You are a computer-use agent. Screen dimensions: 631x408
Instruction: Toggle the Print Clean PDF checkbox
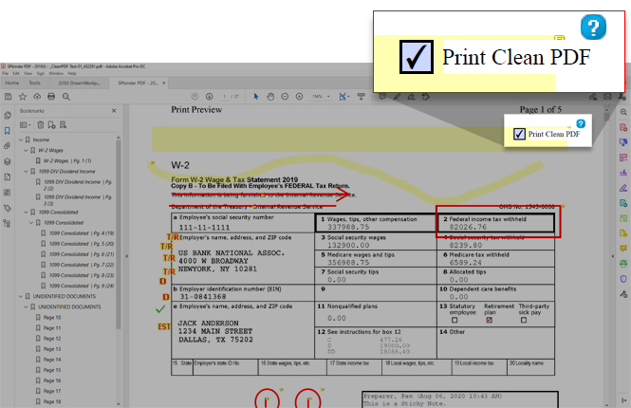(x=417, y=57)
